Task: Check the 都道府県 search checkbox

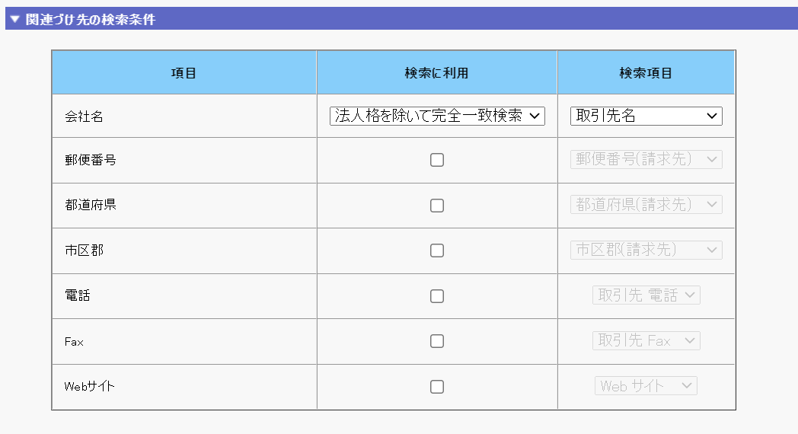Action: tap(437, 206)
